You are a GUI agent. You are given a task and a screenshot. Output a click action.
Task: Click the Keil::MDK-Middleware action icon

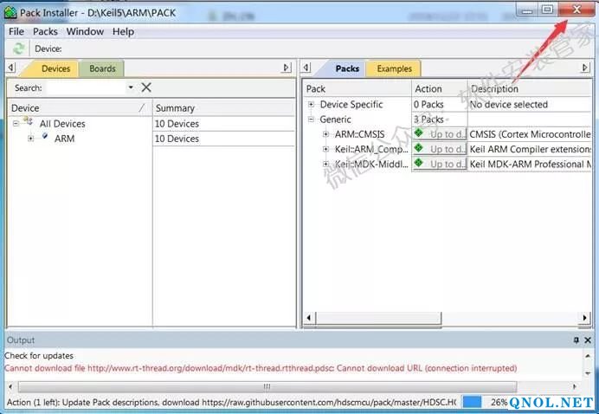420,163
